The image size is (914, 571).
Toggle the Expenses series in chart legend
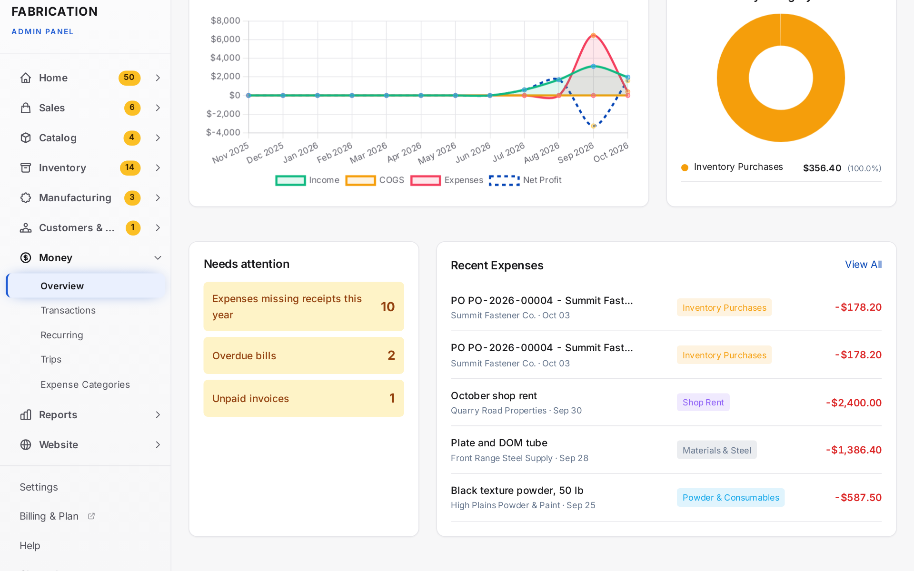coord(447,180)
